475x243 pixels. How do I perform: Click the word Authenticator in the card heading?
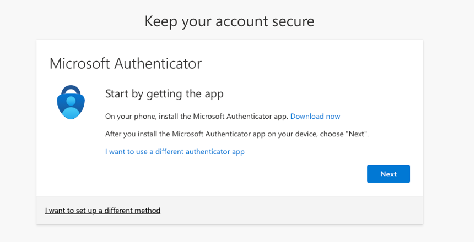158,64
